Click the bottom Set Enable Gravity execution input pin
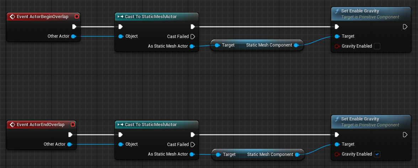Screen dimensions: 418x168 point(337,135)
